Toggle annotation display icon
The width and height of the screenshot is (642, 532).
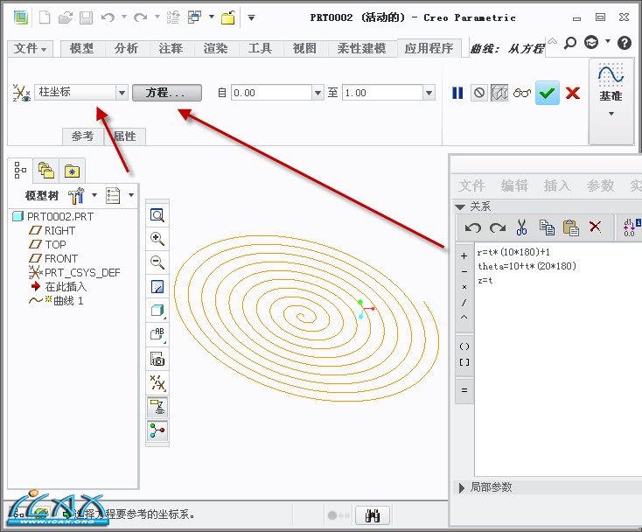tap(157, 407)
